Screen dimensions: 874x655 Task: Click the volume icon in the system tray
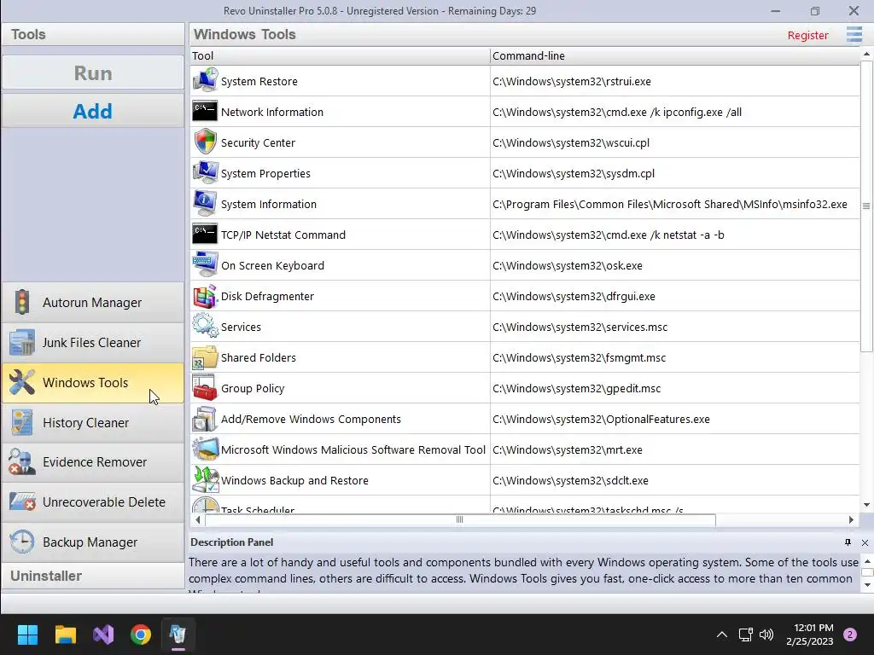click(767, 635)
